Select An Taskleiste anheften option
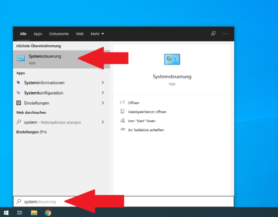278x217 pixels. (146, 130)
